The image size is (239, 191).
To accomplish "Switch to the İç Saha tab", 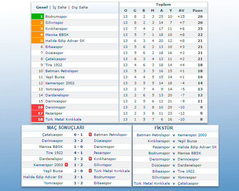I will pos(59,7).
